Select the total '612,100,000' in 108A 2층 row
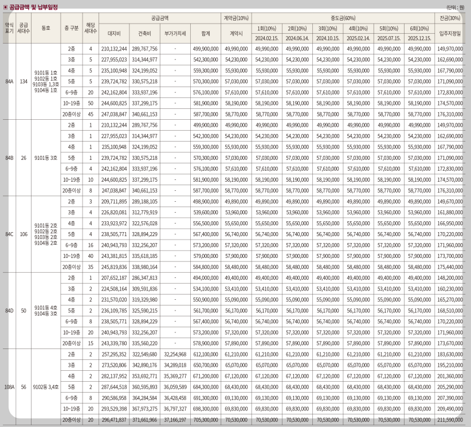 tap(206, 354)
